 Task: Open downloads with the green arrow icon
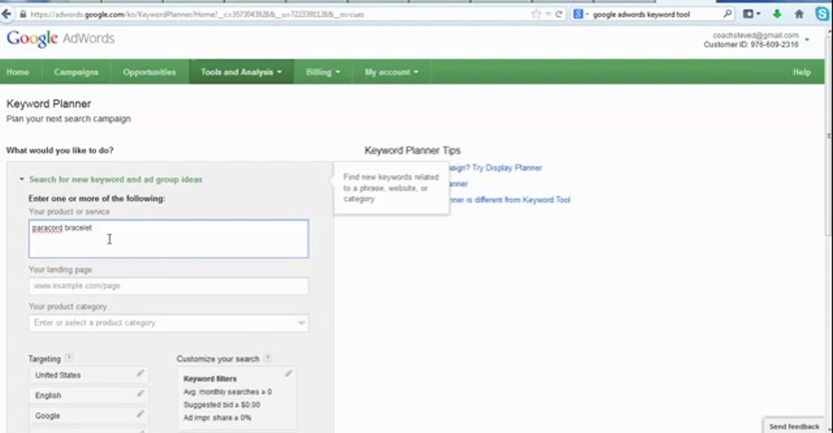776,14
